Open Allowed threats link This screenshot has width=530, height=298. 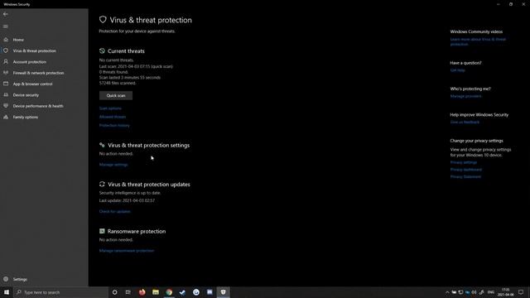click(113, 117)
